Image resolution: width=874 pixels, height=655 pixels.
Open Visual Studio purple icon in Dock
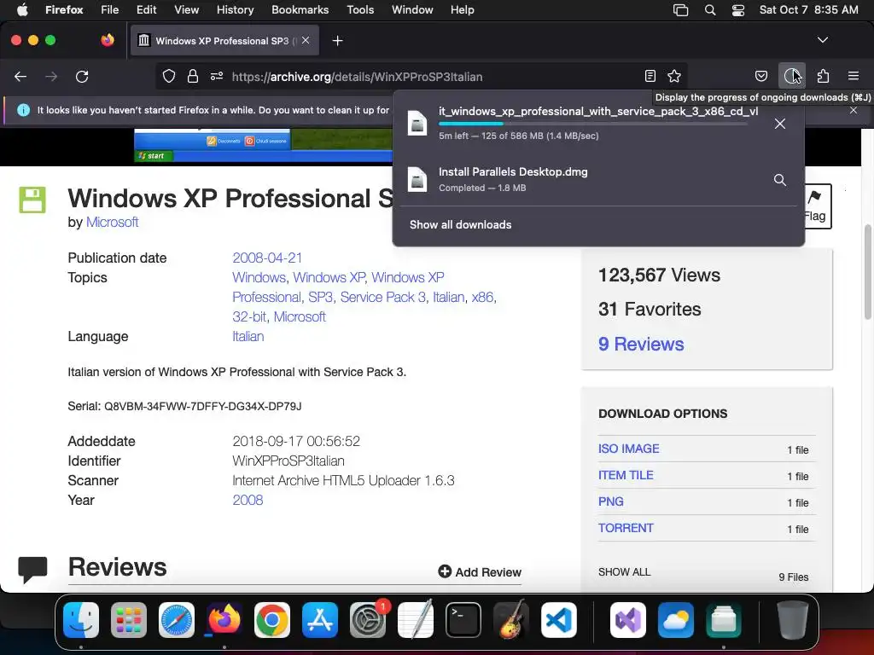(x=628, y=620)
